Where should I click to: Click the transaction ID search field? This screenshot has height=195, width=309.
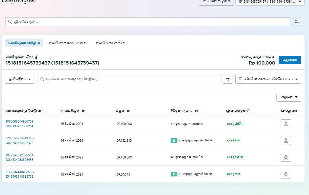pyautogui.click(x=130, y=79)
